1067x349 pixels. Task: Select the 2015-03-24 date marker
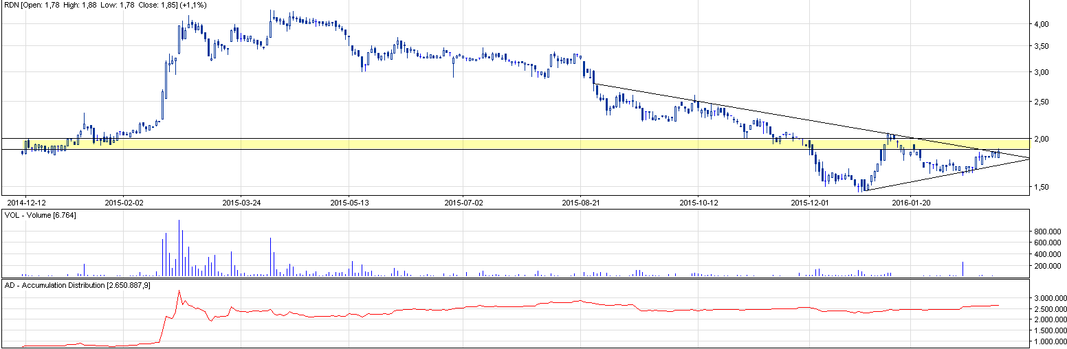click(241, 203)
